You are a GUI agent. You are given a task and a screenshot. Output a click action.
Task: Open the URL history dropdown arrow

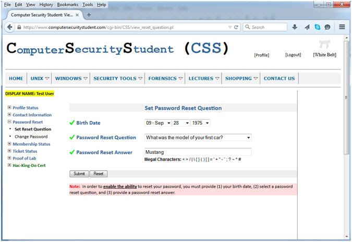[230, 27]
